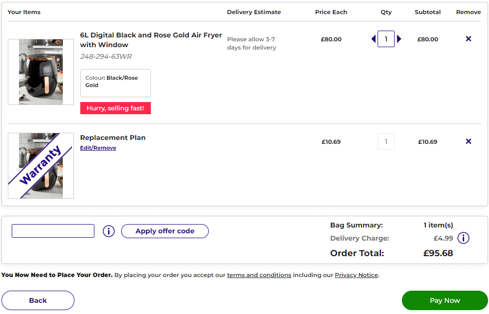Select product code 248-294-63WR text
The width and height of the screenshot is (489, 314).
tap(106, 56)
